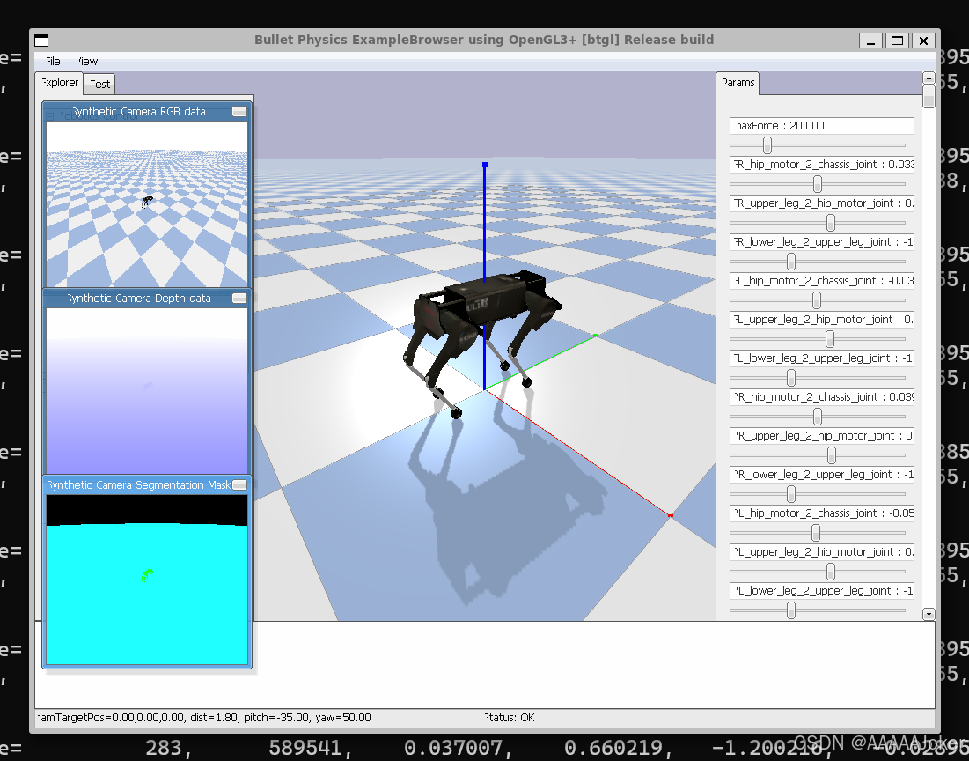Click the Params scrollbar up arrow
969x761 pixels.
929,77
